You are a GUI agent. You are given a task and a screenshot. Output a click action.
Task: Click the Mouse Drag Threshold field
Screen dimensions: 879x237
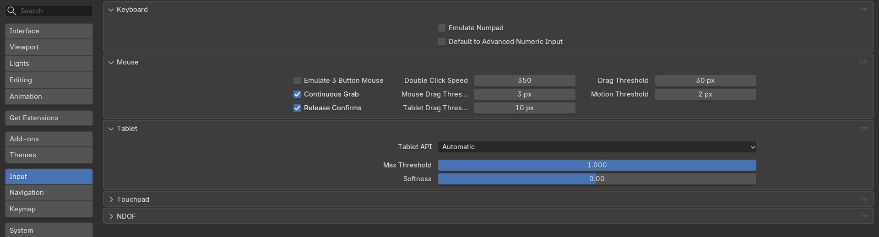(525, 94)
